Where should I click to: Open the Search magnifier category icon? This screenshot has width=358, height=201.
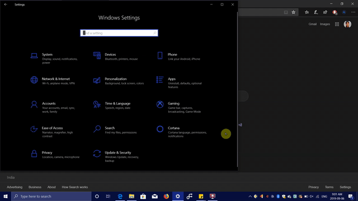coord(97,129)
